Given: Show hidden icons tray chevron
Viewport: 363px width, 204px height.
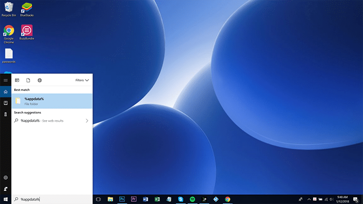Looking at the screenshot, I should (309, 199).
